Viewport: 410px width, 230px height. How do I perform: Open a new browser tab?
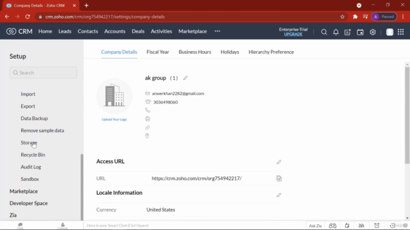86,6
